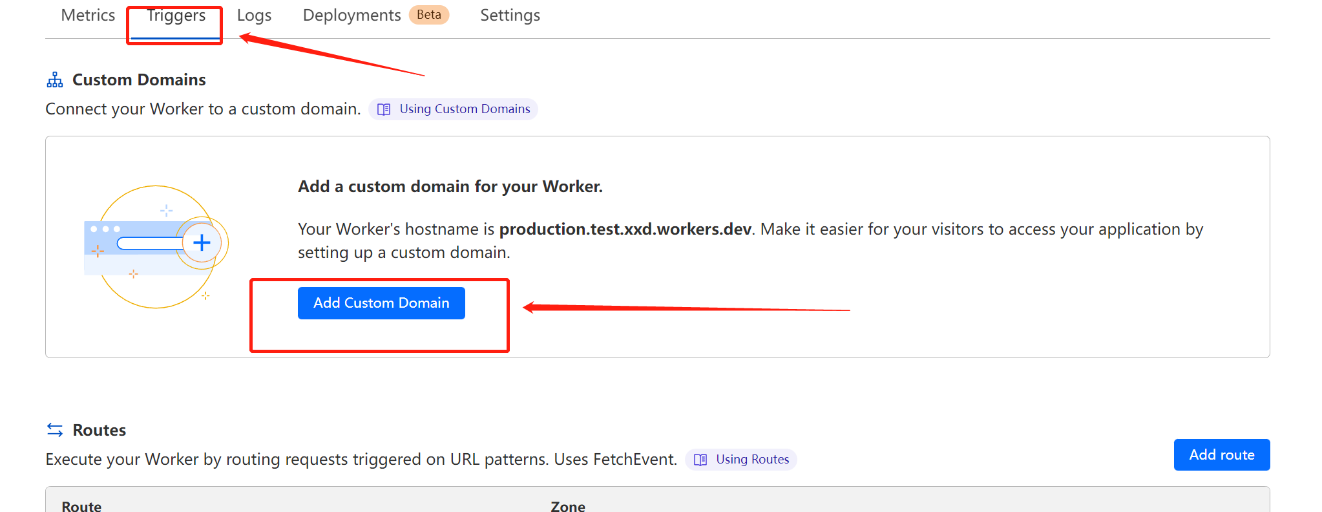Click the Routes arrows icon
1322x512 pixels.
(55, 430)
